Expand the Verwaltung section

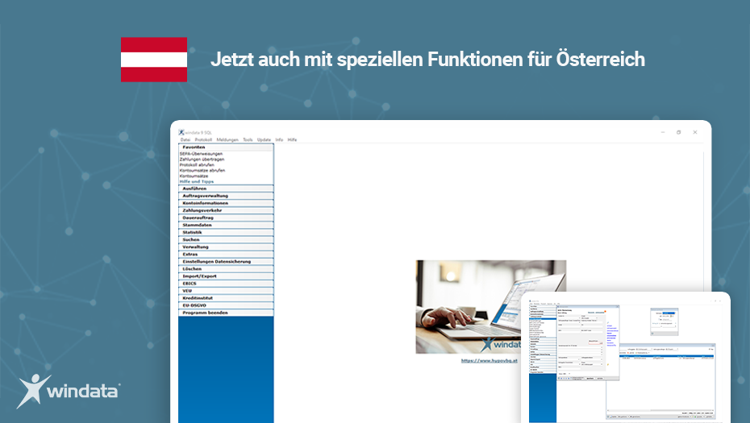(226, 247)
